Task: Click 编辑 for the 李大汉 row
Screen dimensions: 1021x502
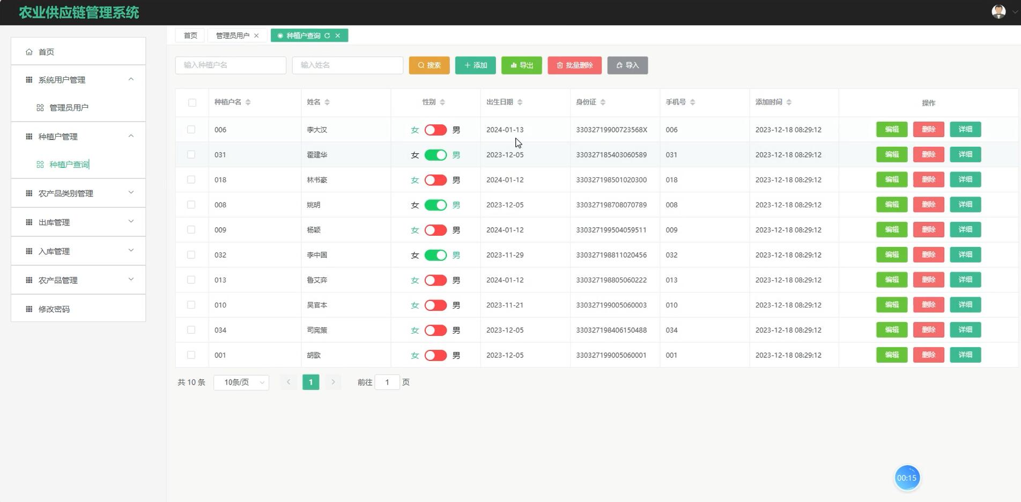Action: (x=891, y=129)
